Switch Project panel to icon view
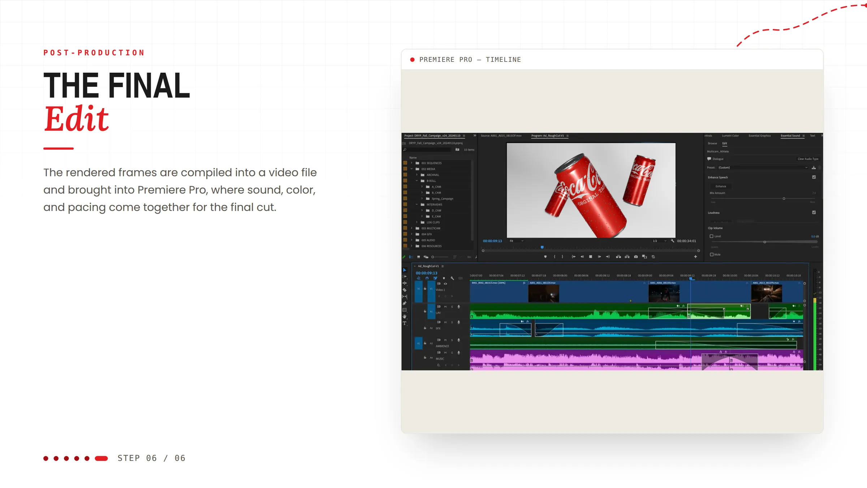Viewport: 867px width, 488px height. point(419,257)
